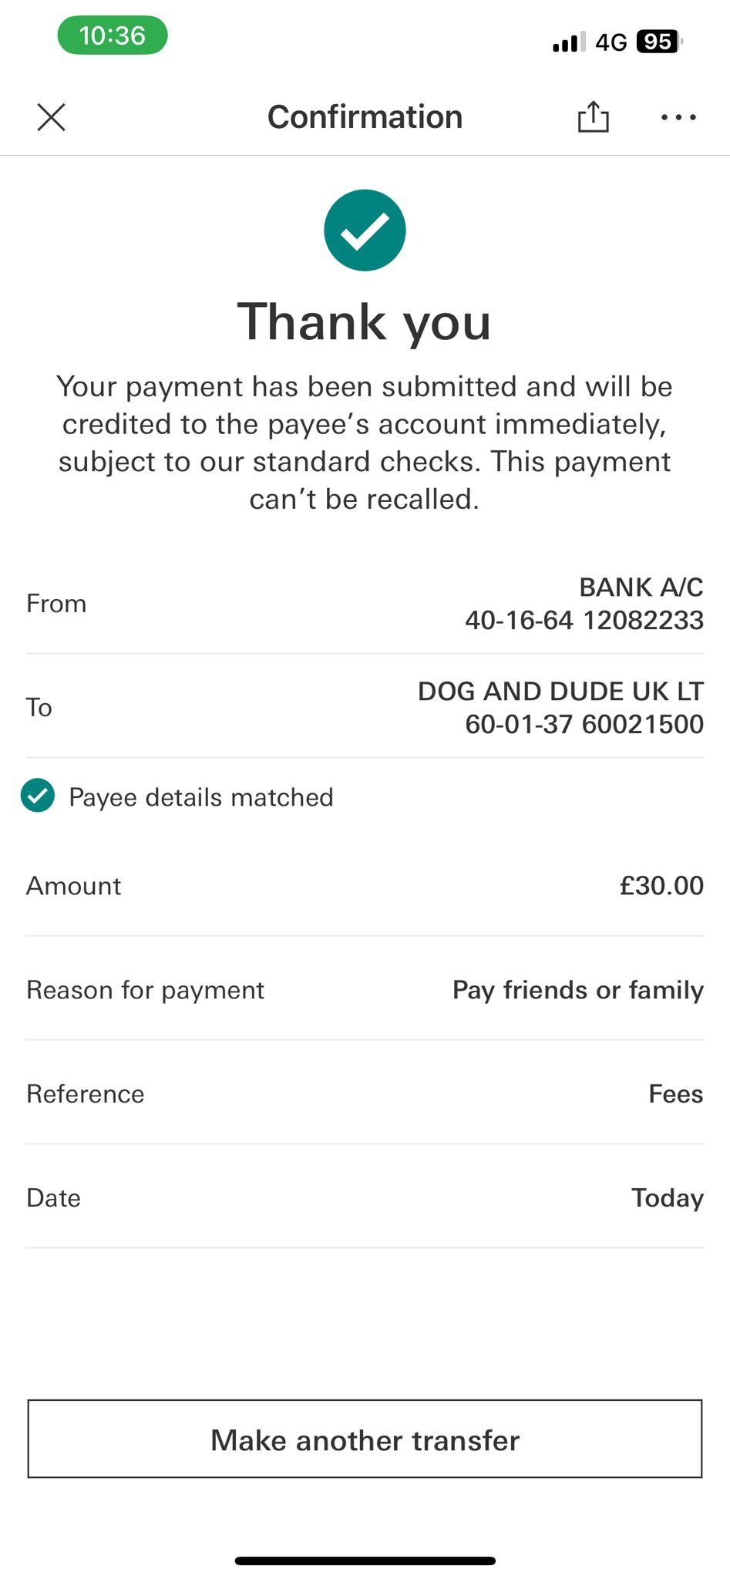Open the three-dot more options menu
The width and height of the screenshot is (730, 1579).
pyautogui.click(x=678, y=117)
